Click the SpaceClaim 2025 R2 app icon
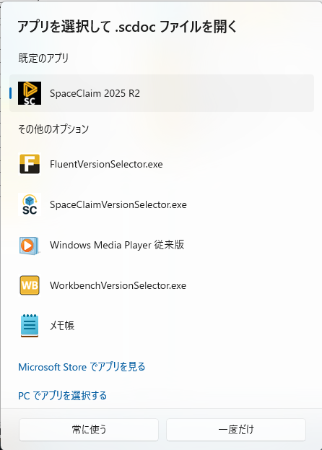322x450 pixels. click(30, 93)
